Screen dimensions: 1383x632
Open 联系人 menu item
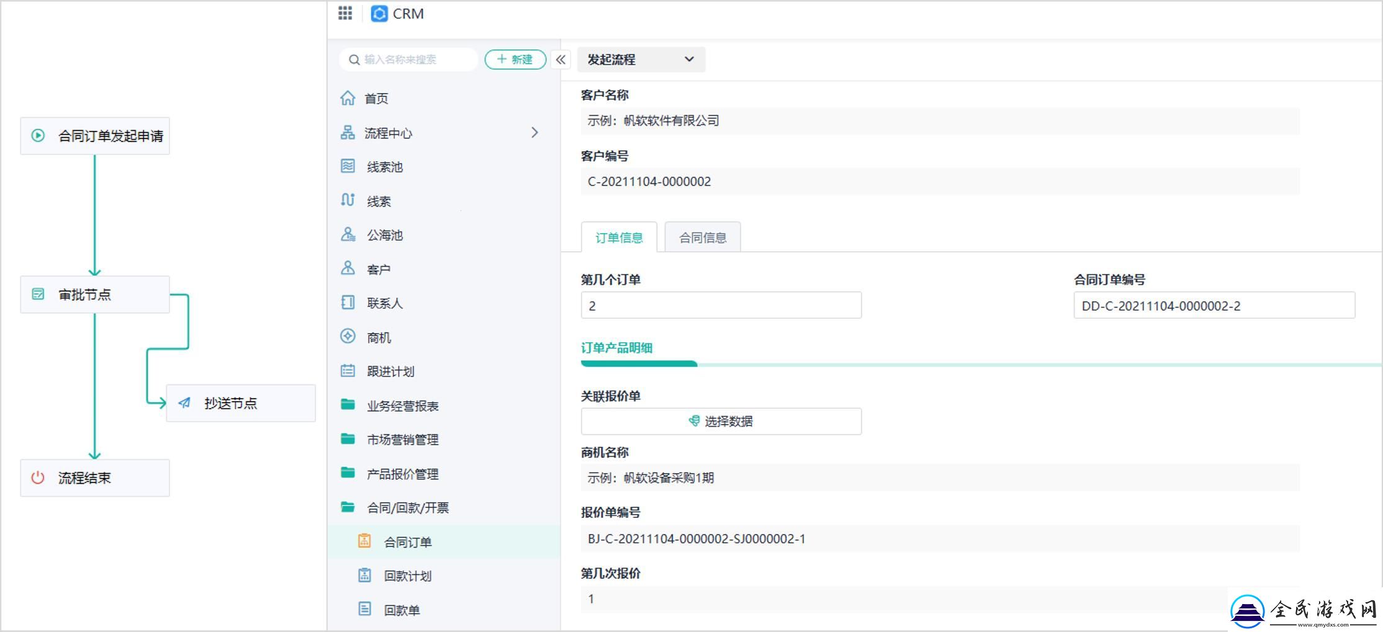[x=444, y=303]
